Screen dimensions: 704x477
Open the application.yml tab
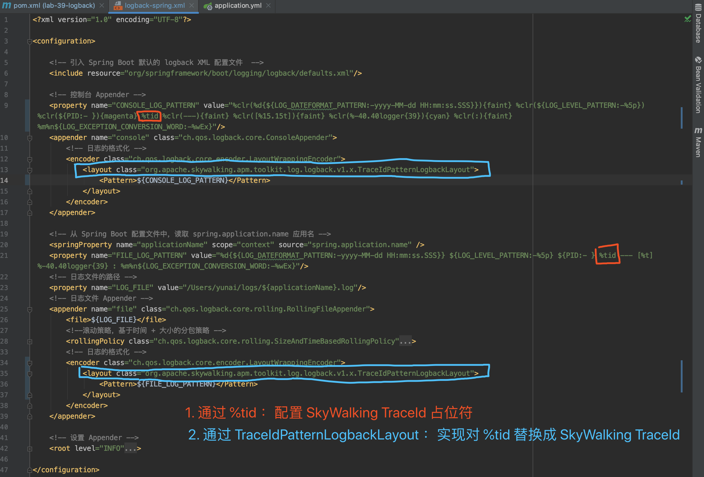pos(238,5)
